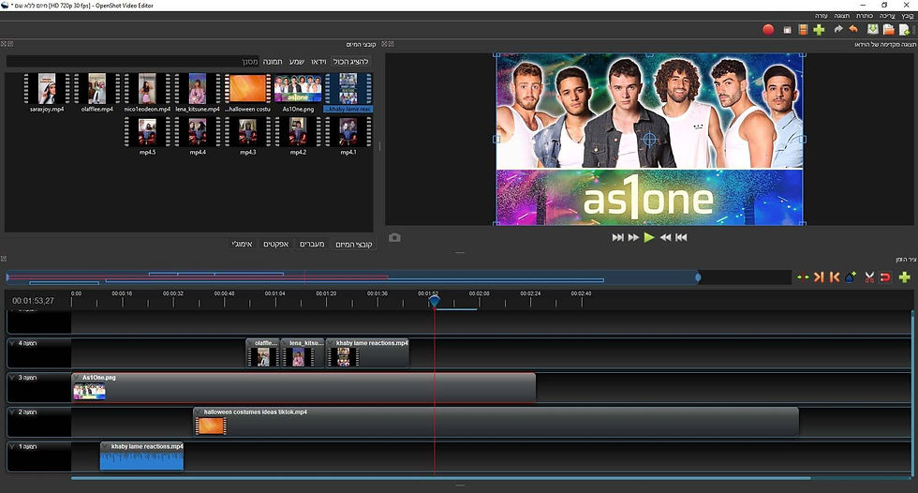Viewport: 918px width, 493px height.
Task: Select halloween costumes orange file thumbnail
Action: pos(247,88)
